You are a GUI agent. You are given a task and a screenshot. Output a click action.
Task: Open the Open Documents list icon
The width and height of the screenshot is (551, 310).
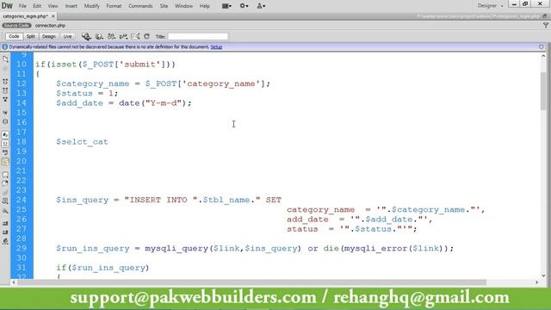coord(5,59)
